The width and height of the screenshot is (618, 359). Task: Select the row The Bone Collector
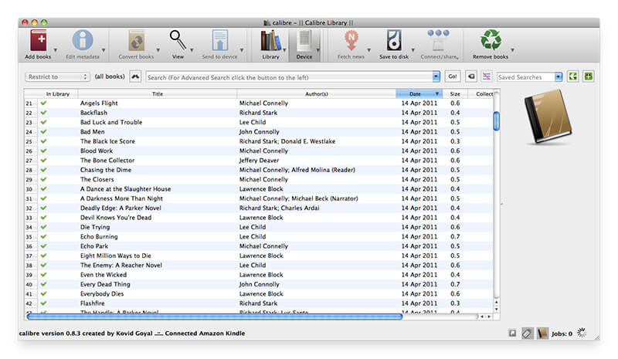coord(258,161)
